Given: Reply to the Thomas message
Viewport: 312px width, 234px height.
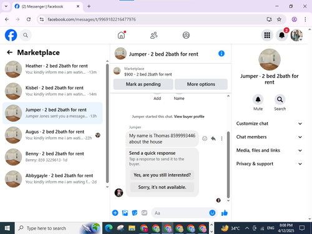Looking at the screenshot, I should (x=213, y=139).
